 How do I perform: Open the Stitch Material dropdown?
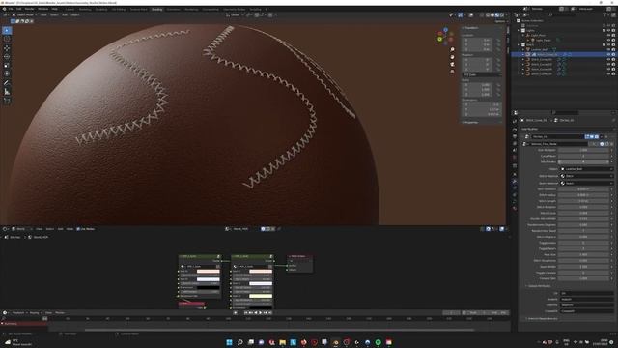click(x=586, y=176)
